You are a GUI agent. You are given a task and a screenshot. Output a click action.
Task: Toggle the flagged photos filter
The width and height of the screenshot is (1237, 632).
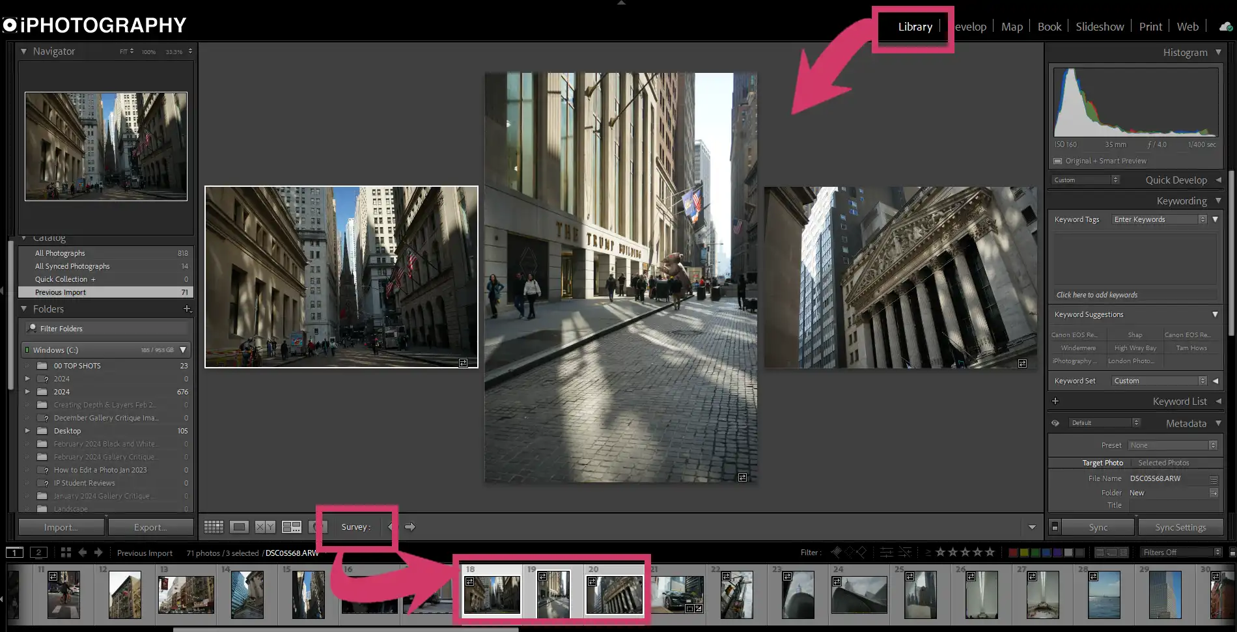[837, 553]
